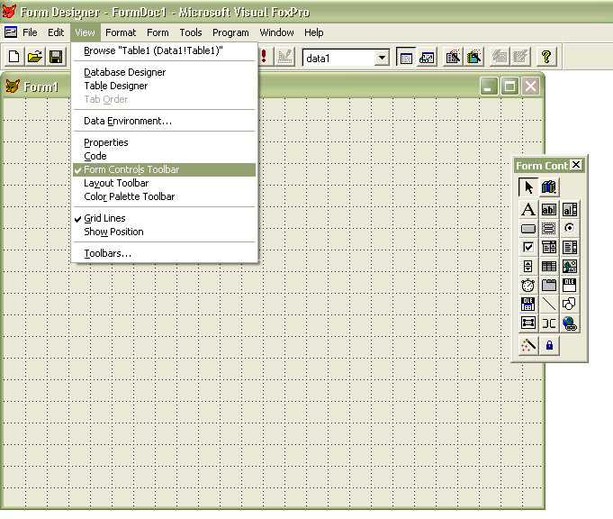
Task: Close the Form Controls floating toolbar
Action: (x=576, y=165)
